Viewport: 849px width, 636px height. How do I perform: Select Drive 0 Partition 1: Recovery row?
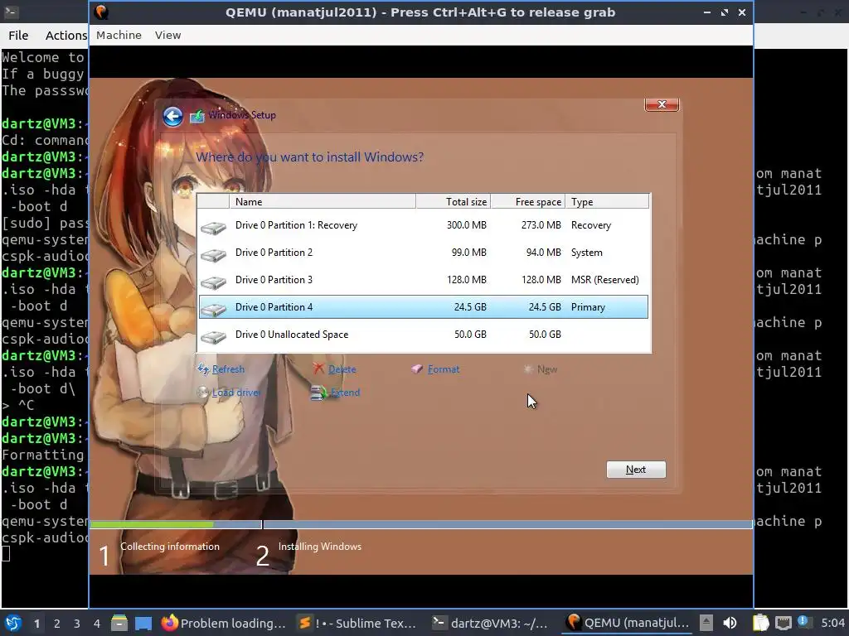point(424,225)
